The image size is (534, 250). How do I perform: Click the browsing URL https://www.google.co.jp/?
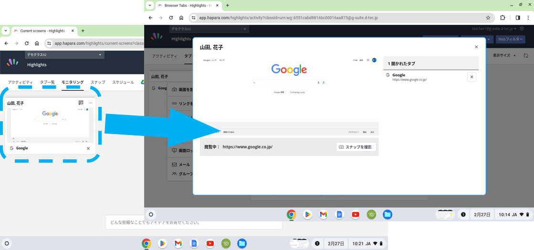click(248, 147)
